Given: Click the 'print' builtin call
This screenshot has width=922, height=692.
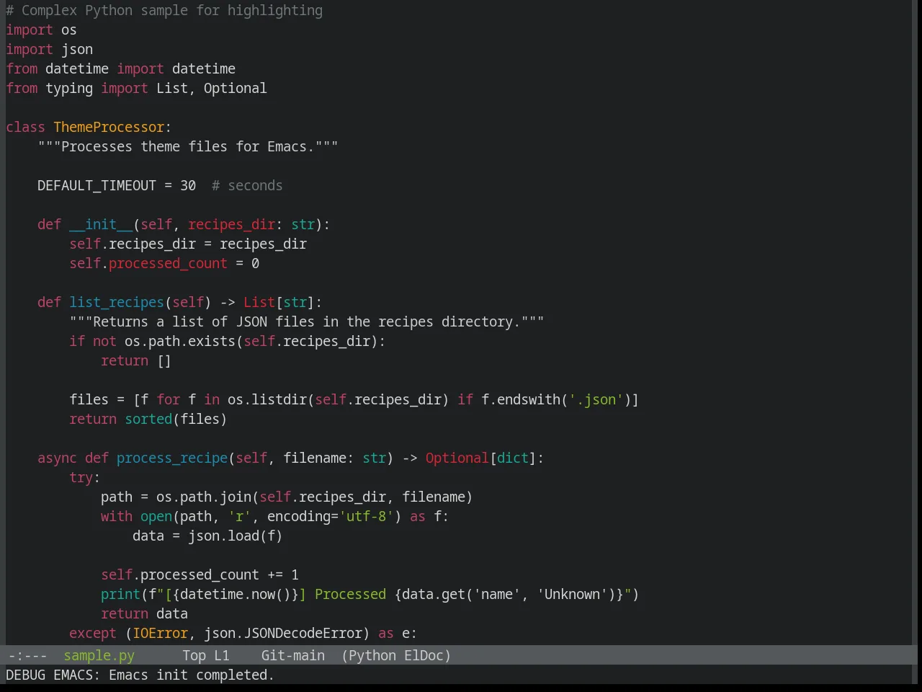Looking at the screenshot, I should (120, 594).
